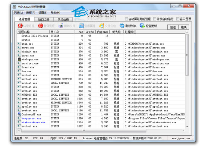Click the horizontal scrollbar thumb
The width and height of the screenshot is (205, 146).
83,130
